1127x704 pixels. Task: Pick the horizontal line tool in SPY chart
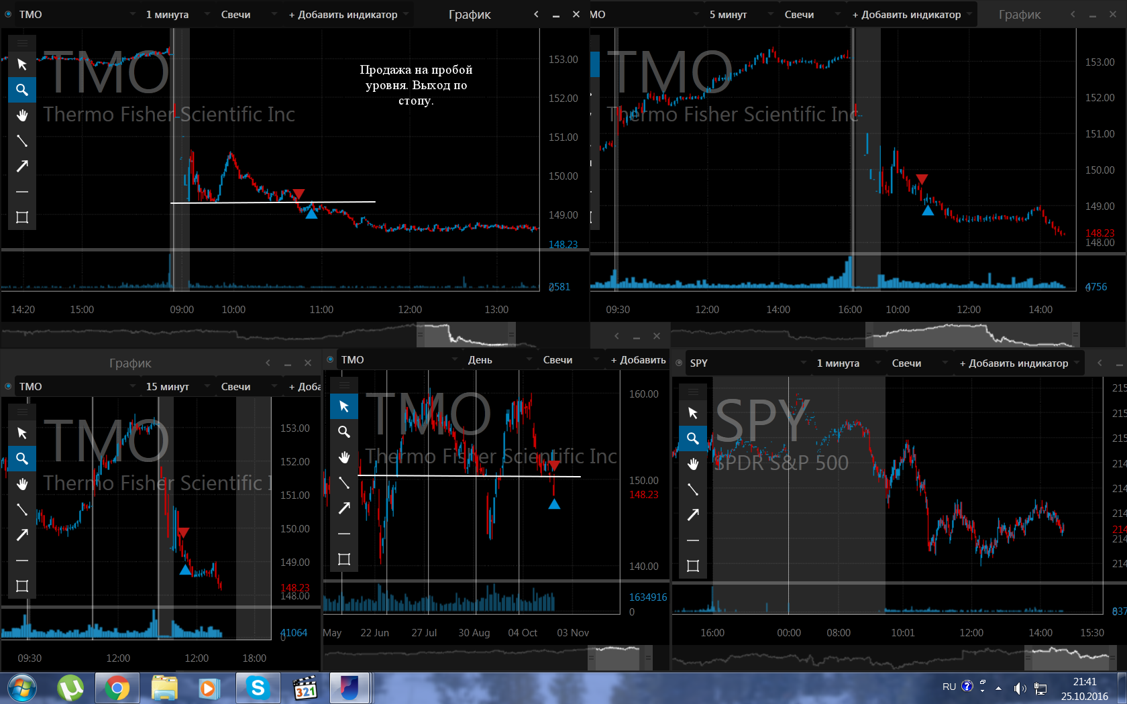[693, 540]
